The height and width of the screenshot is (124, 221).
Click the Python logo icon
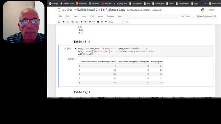click(x=203, y=10)
